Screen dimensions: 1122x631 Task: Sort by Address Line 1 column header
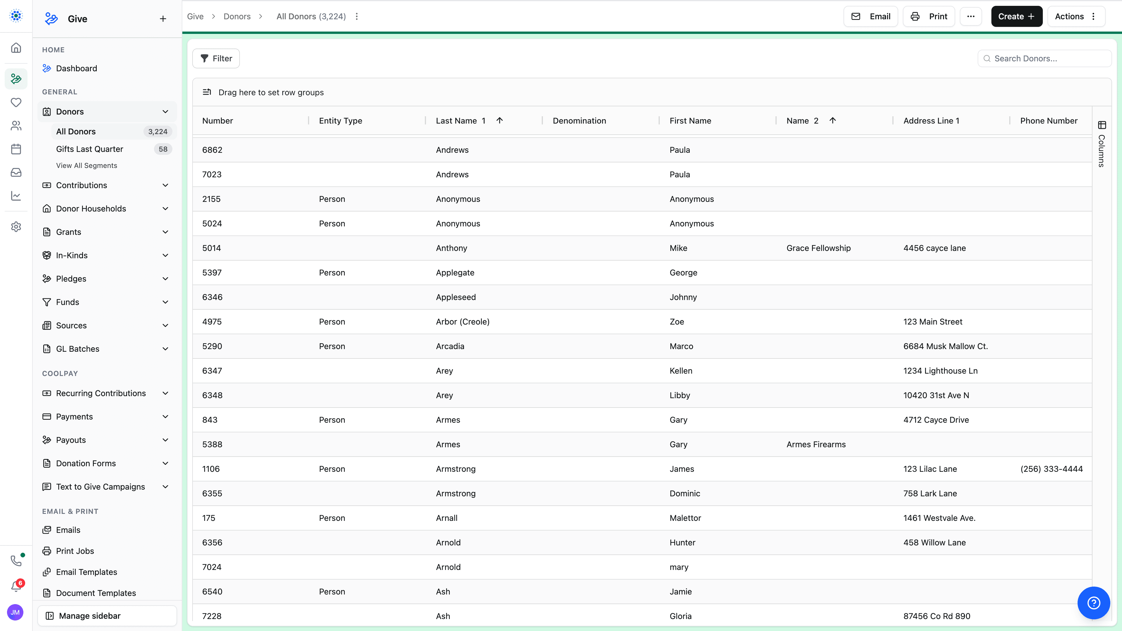click(x=931, y=121)
